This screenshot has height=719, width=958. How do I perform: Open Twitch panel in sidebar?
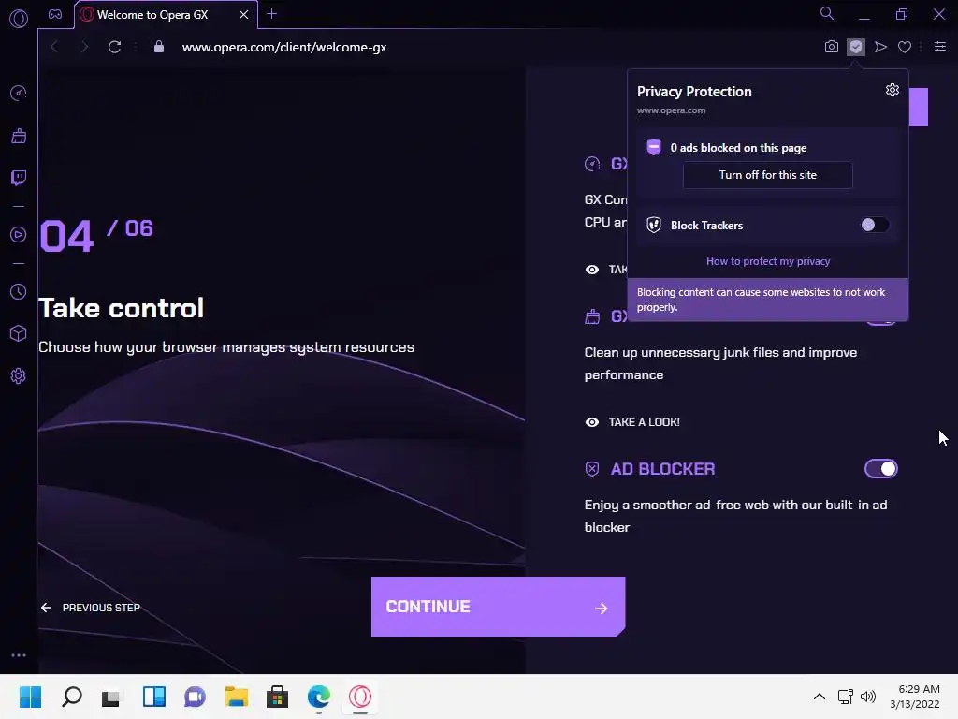[x=19, y=178]
